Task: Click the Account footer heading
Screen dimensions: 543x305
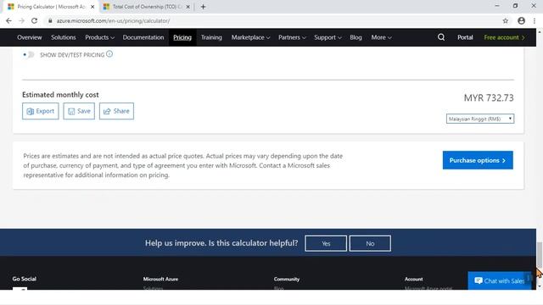Action: (413, 279)
